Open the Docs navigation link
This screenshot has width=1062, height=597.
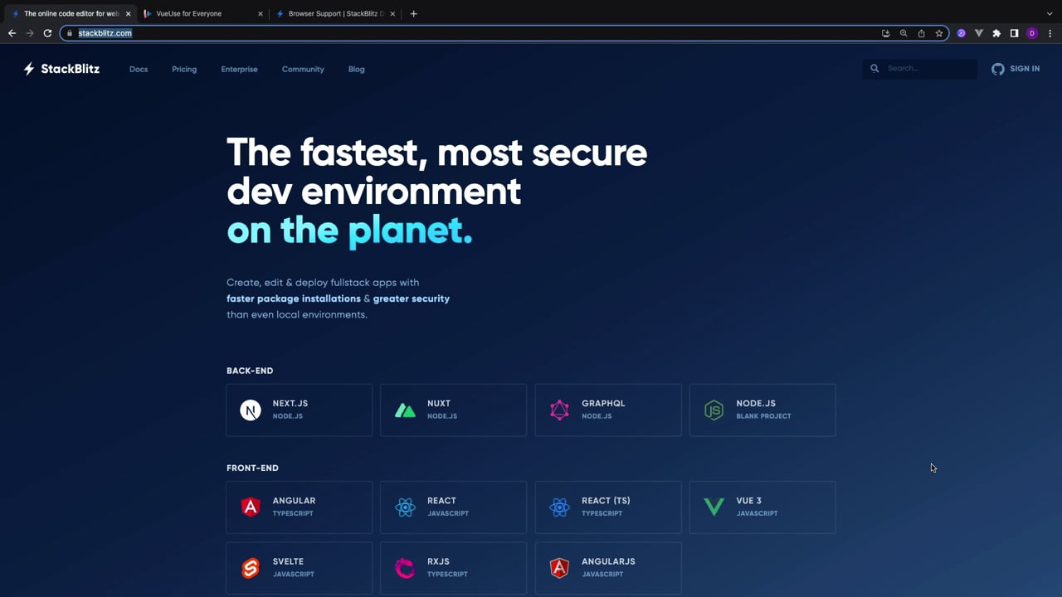point(139,69)
